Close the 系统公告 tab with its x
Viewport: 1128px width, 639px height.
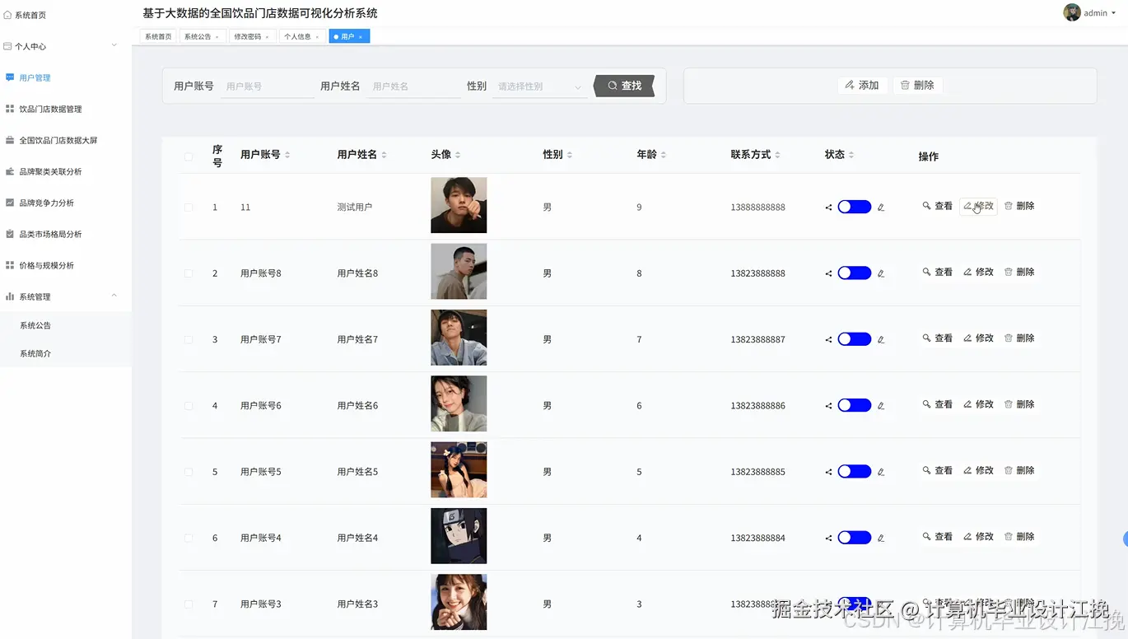click(217, 37)
